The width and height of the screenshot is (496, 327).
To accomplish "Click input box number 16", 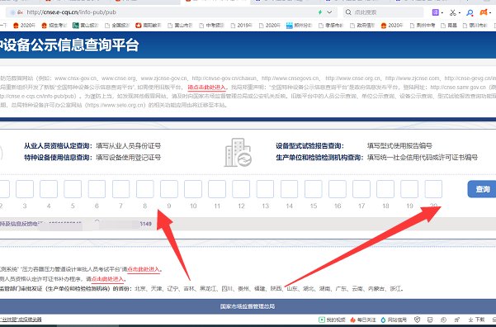I will (338, 189).
